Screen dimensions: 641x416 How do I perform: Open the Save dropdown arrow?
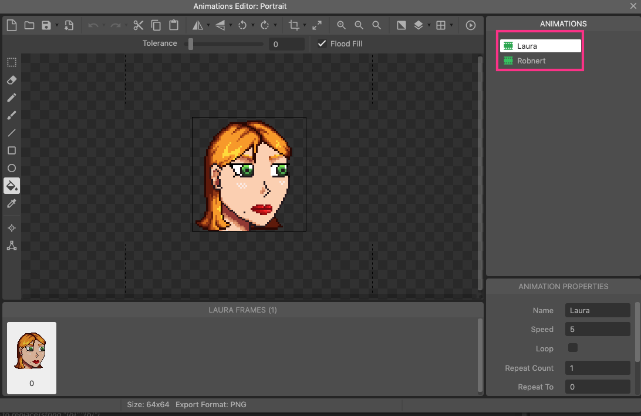(x=57, y=25)
